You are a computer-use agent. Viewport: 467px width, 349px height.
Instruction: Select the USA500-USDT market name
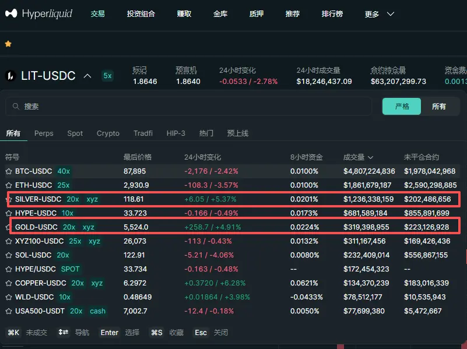(x=40, y=311)
